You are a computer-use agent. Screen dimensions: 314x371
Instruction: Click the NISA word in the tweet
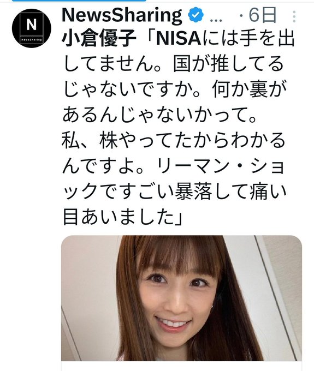[x=179, y=39]
